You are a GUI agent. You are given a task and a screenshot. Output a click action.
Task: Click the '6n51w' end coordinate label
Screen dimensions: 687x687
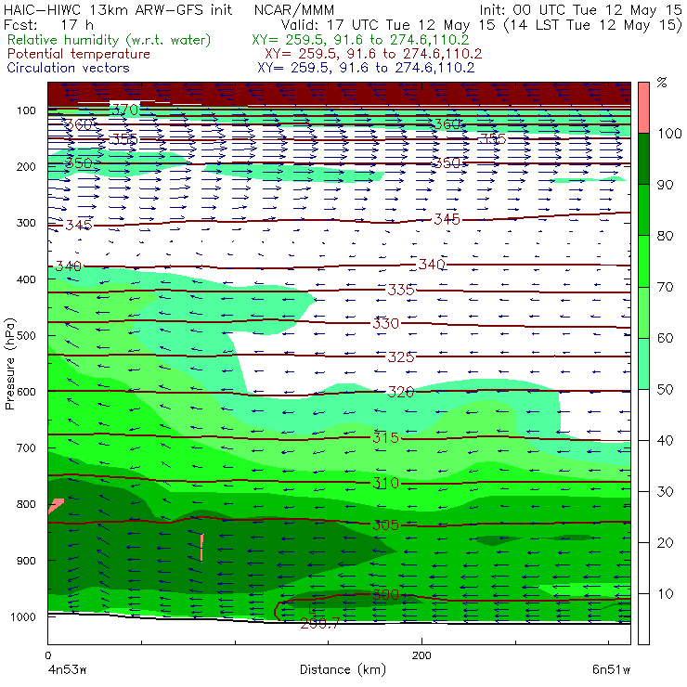[x=611, y=670]
